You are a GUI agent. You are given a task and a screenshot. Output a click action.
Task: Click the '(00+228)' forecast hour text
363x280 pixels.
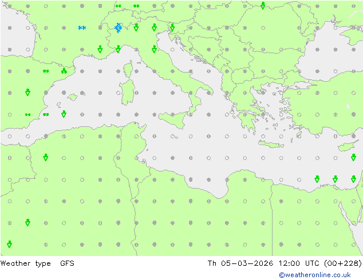[343, 263]
